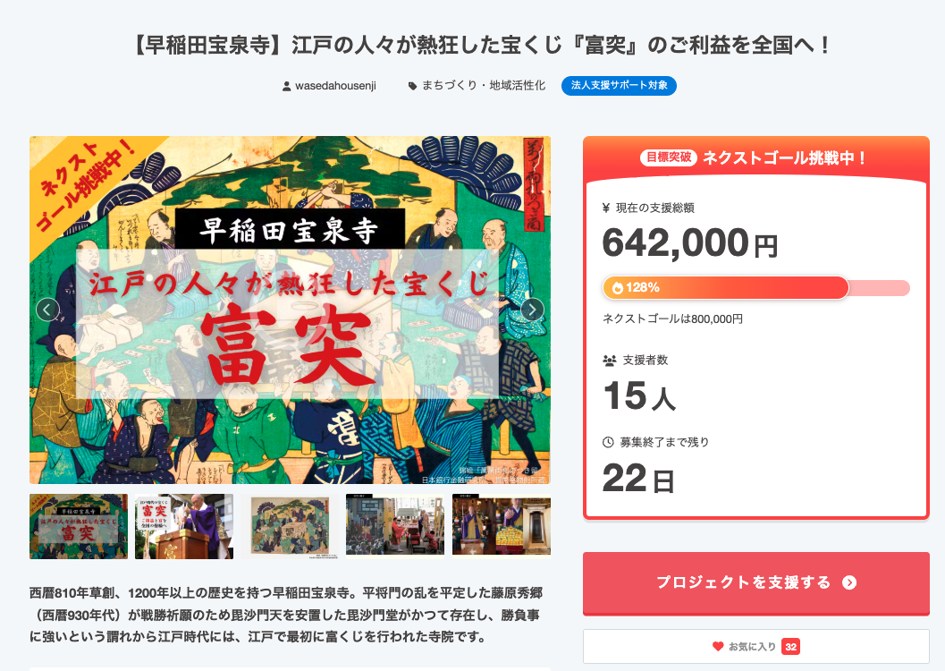The width and height of the screenshot is (945, 671).
Task: Click the heart icon in お気に入り button
Action: click(x=717, y=646)
